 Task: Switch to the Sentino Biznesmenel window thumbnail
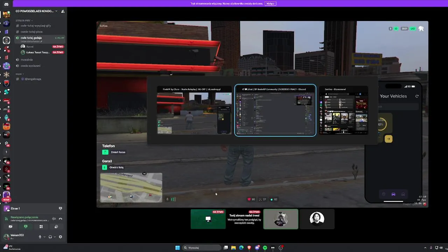(343, 111)
